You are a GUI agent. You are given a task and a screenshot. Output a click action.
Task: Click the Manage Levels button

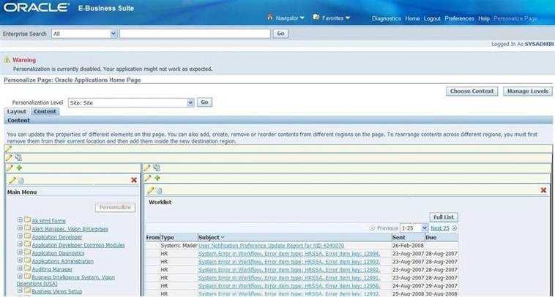click(x=527, y=91)
